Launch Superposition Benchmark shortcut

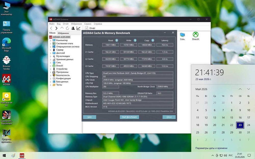tap(6, 118)
